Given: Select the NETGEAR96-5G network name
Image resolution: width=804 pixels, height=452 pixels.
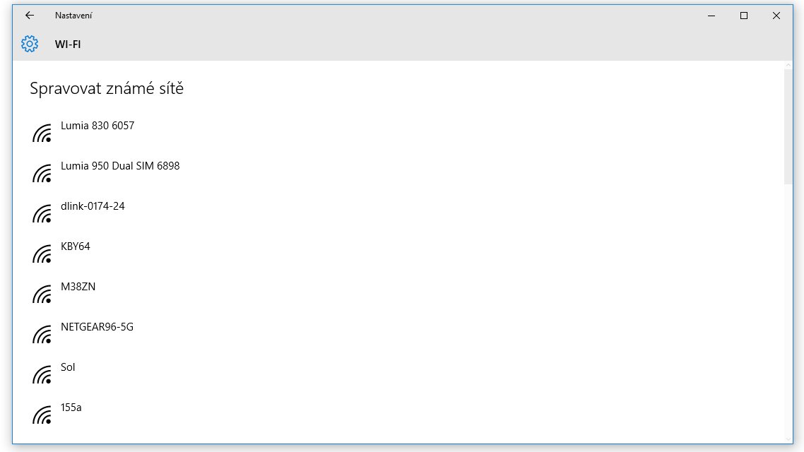Looking at the screenshot, I should click(97, 327).
